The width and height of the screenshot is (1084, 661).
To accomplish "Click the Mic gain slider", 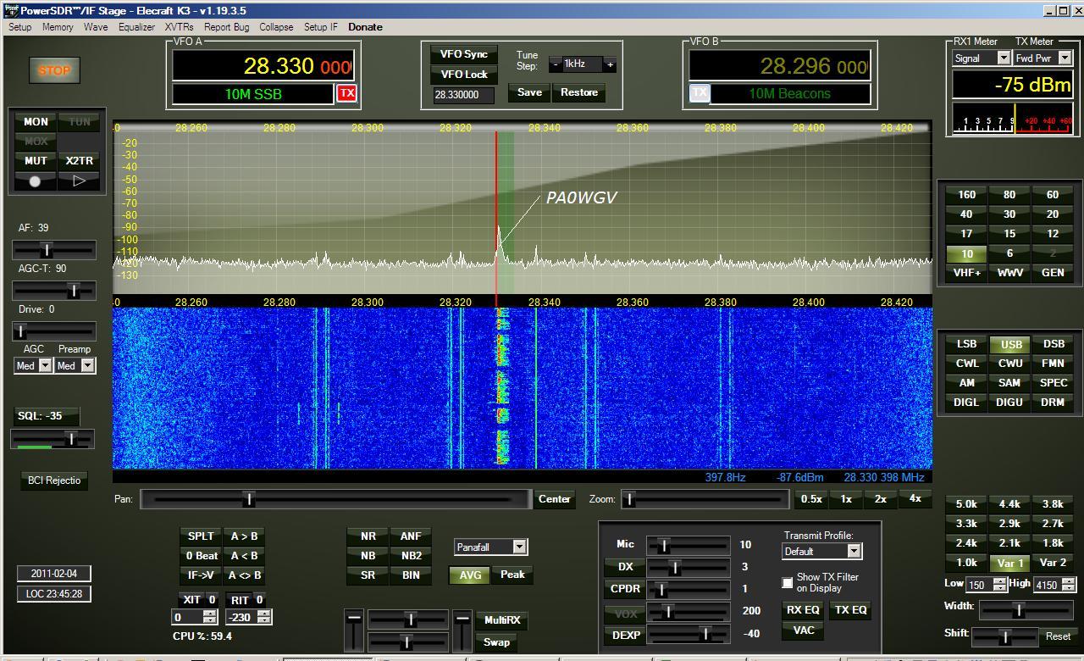I will point(689,546).
